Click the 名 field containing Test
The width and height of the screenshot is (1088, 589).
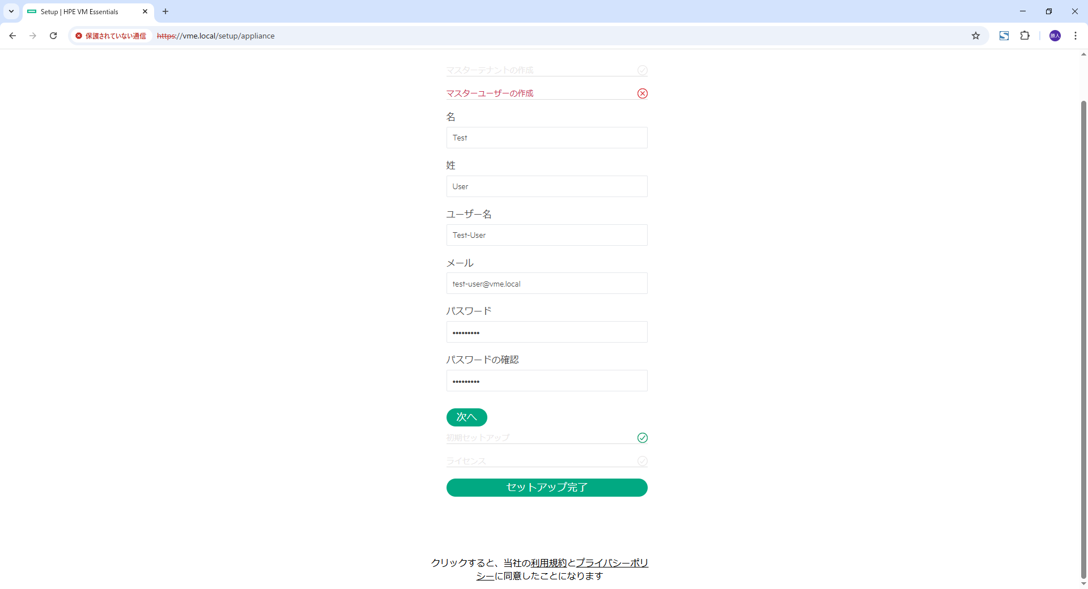tap(547, 138)
